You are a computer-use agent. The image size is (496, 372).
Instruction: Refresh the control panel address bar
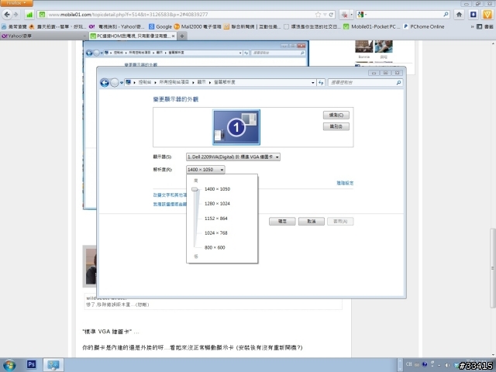321,83
